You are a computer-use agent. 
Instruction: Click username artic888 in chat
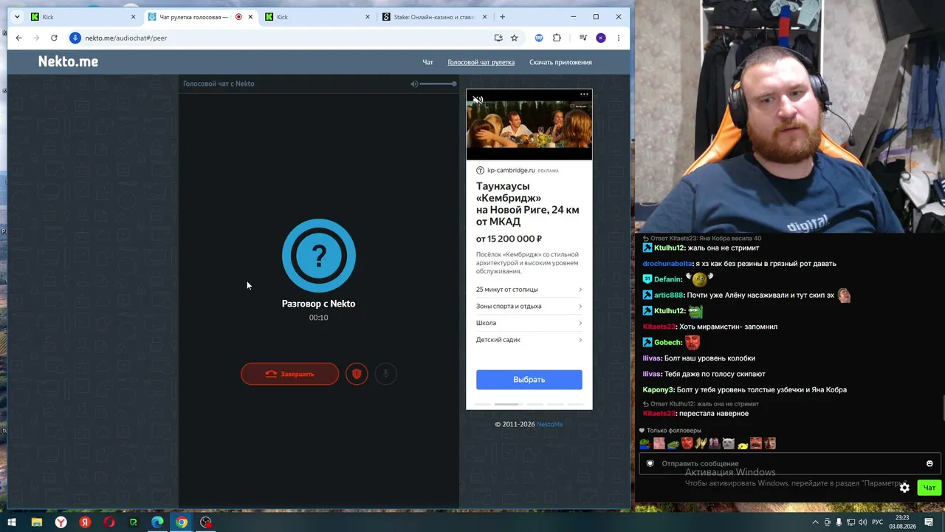point(669,296)
